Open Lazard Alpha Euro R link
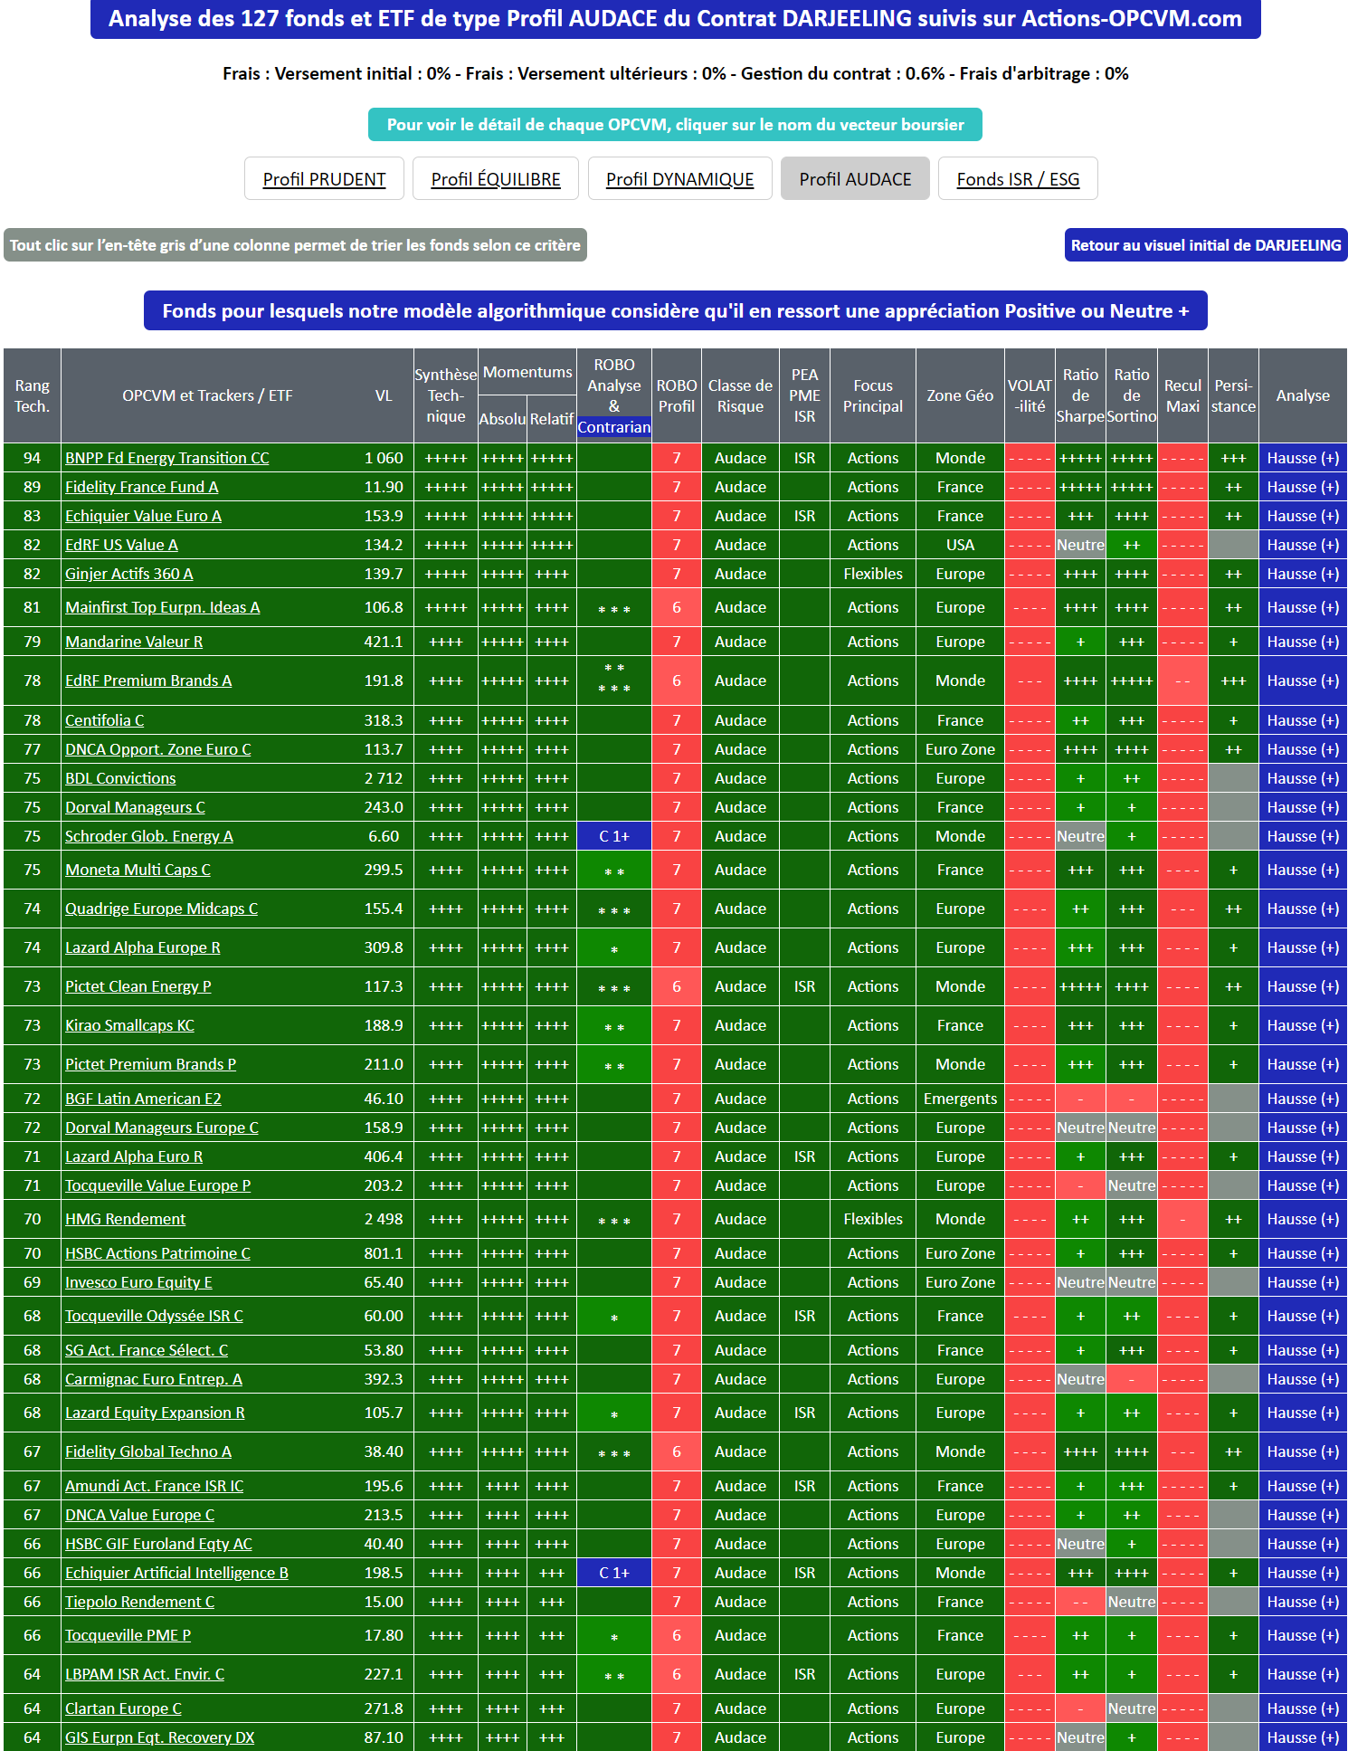Screen dimensions: 1348x1751 point(134,1156)
